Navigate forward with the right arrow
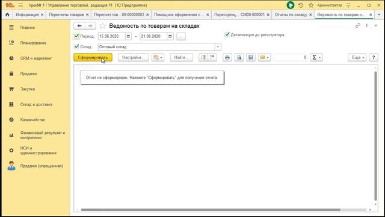Viewport: 385px width, 217px height. coord(90,26)
